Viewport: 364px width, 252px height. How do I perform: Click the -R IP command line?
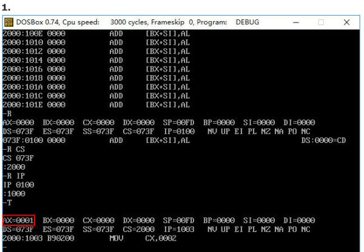14,176
